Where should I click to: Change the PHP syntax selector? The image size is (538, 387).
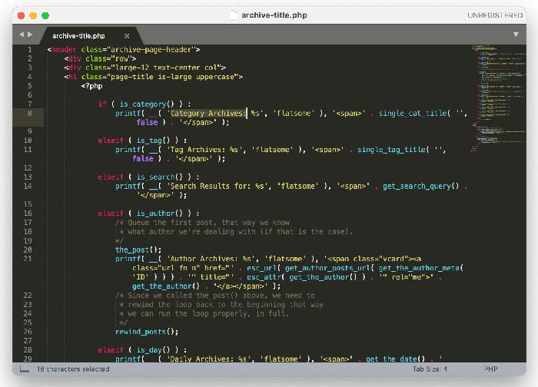(490, 369)
